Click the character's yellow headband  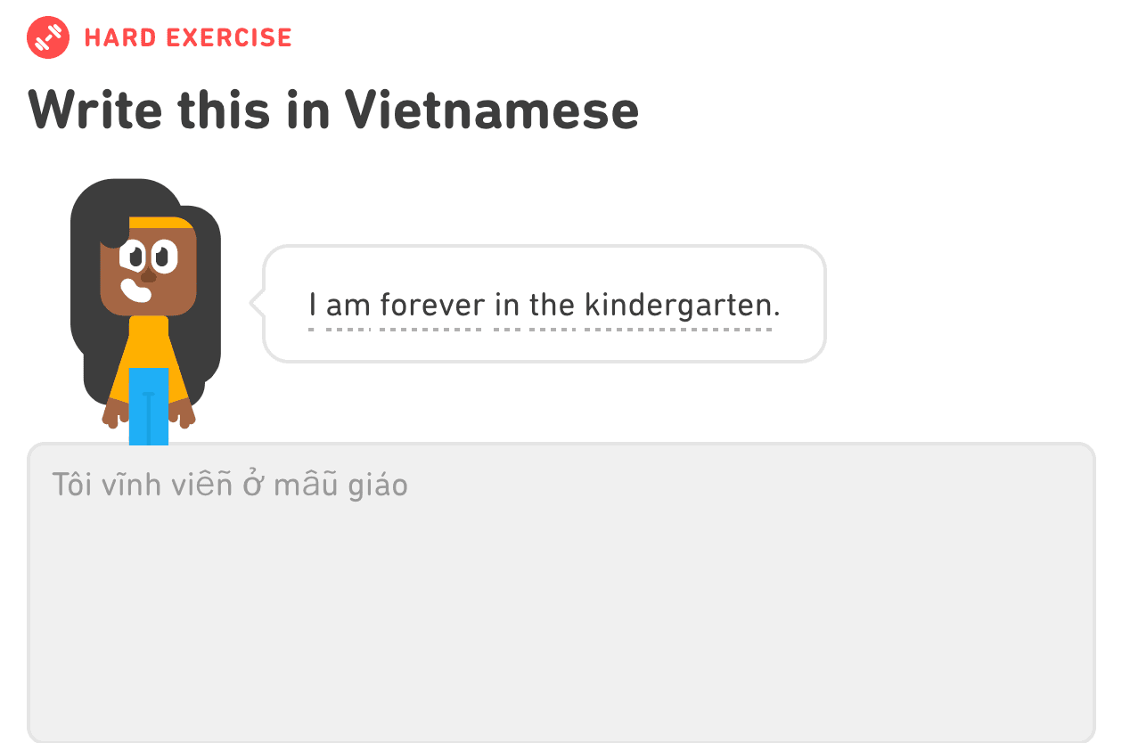tap(160, 222)
